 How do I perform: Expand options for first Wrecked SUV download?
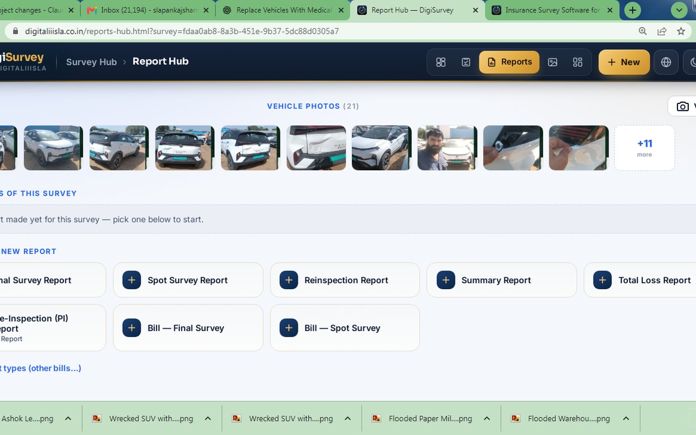[208, 418]
